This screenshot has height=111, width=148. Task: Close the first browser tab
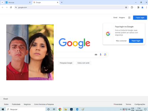point(30,2)
